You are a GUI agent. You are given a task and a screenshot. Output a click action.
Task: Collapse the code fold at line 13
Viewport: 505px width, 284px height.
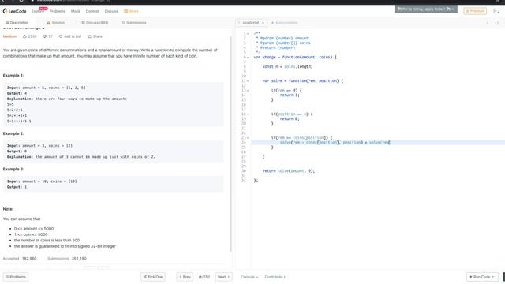click(248, 91)
